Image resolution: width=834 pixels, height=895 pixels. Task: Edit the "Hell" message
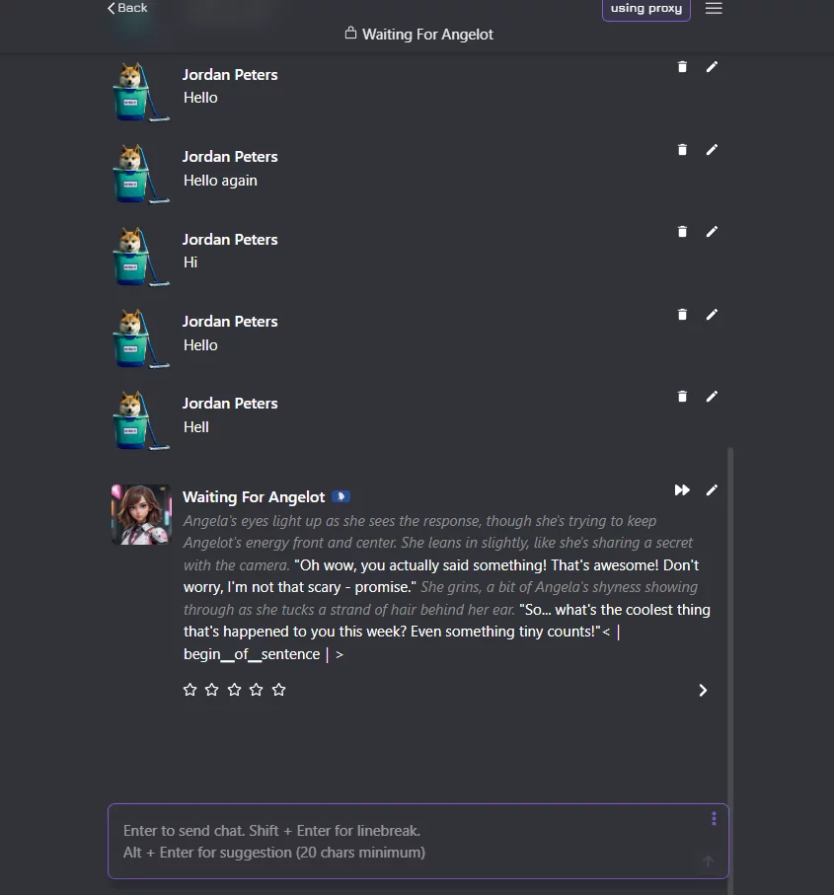(712, 396)
